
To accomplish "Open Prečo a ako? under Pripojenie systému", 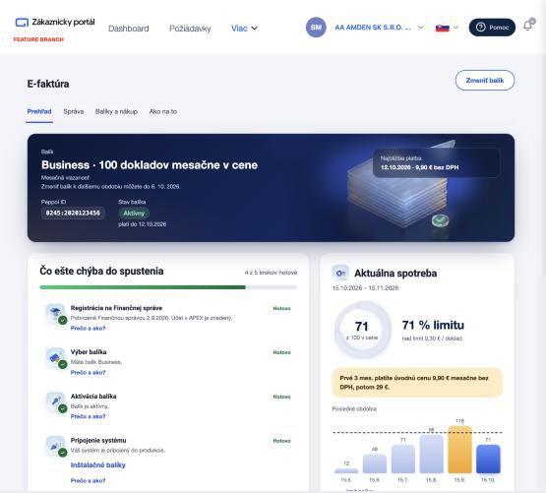I will [88, 480].
